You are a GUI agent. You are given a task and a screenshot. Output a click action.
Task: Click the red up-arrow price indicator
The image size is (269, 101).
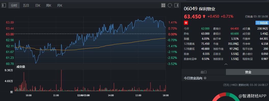[x=204, y=16]
